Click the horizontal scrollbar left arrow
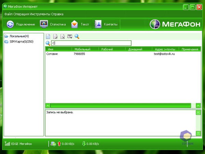Image resolution: width=205 pixels, height=154 pixels. (x=48, y=105)
